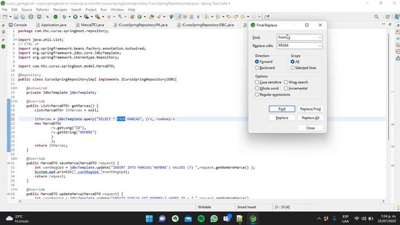Image resolution: width=400 pixels, height=225 pixels.
Task: Click the green Run play icon
Action: click(x=75, y=17)
